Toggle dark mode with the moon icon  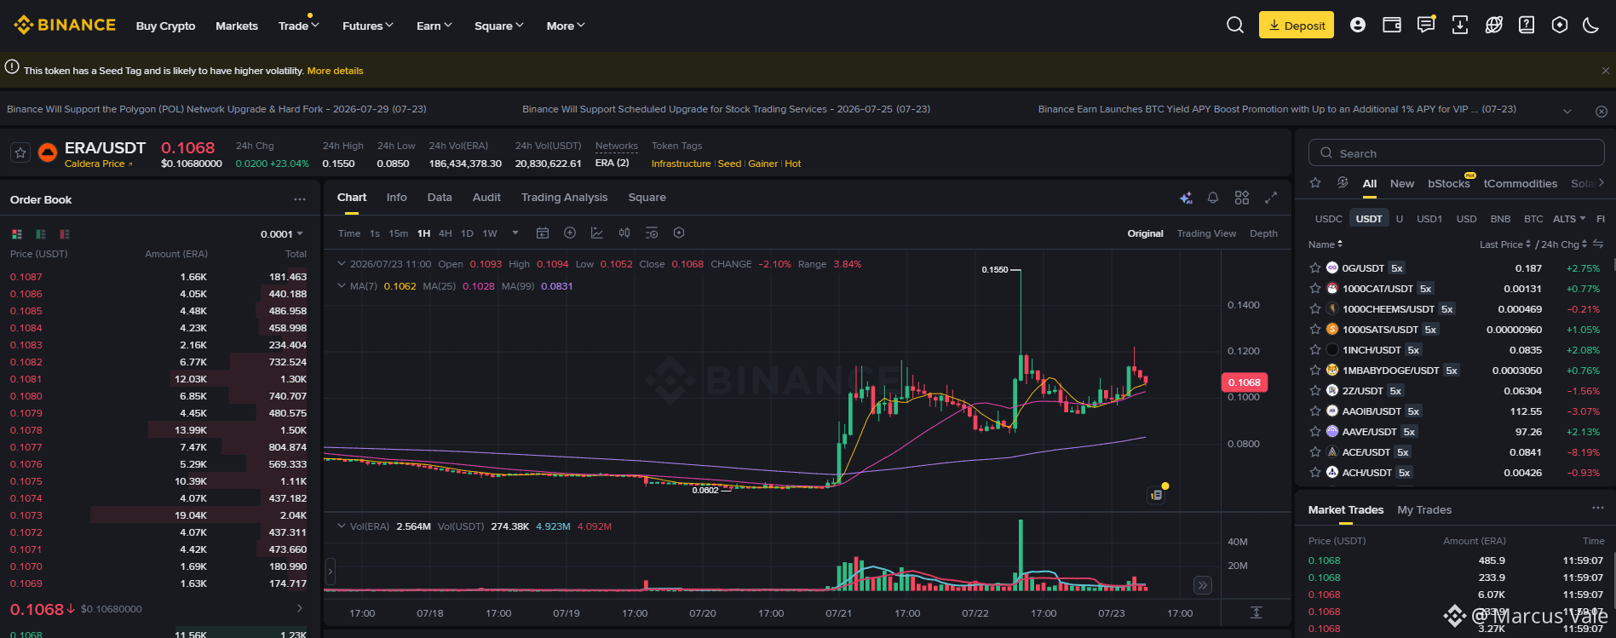pos(1590,26)
